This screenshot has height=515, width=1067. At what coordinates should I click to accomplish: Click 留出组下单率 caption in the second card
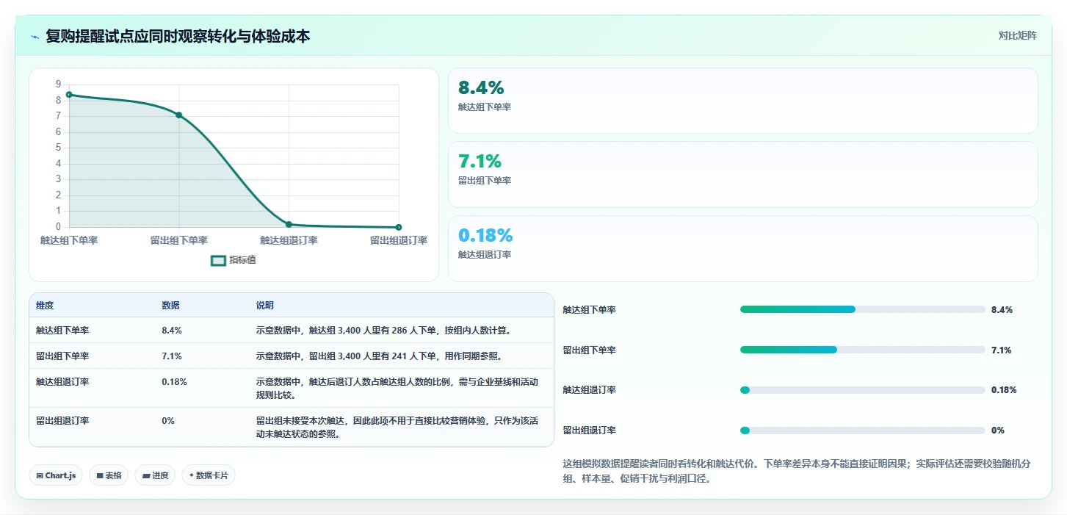tap(485, 181)
